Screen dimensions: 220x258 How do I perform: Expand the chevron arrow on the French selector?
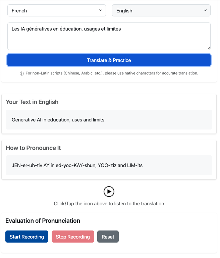coord(101,11)
